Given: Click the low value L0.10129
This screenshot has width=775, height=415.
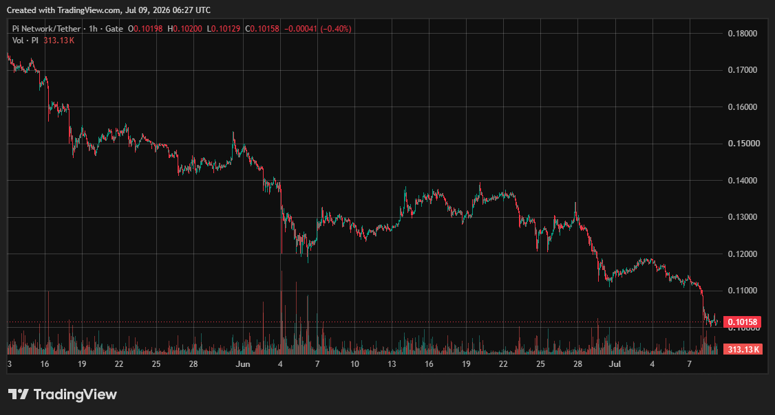Looking at the screenshot, I should 224,29.
